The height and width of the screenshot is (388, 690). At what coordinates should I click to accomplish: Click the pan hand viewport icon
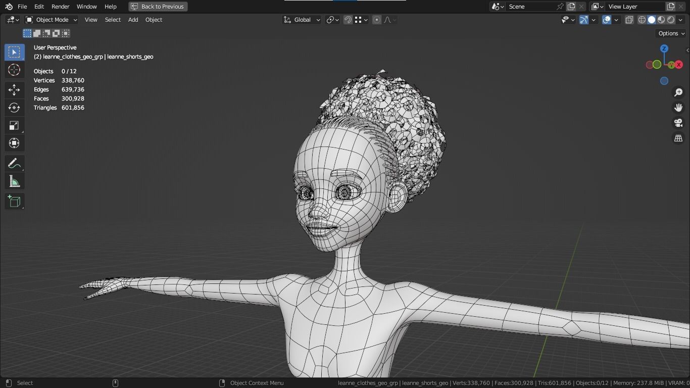pyautogui.click(x=678, y=108)
